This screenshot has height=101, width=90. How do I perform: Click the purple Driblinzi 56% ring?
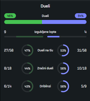(x=63, y=86)
